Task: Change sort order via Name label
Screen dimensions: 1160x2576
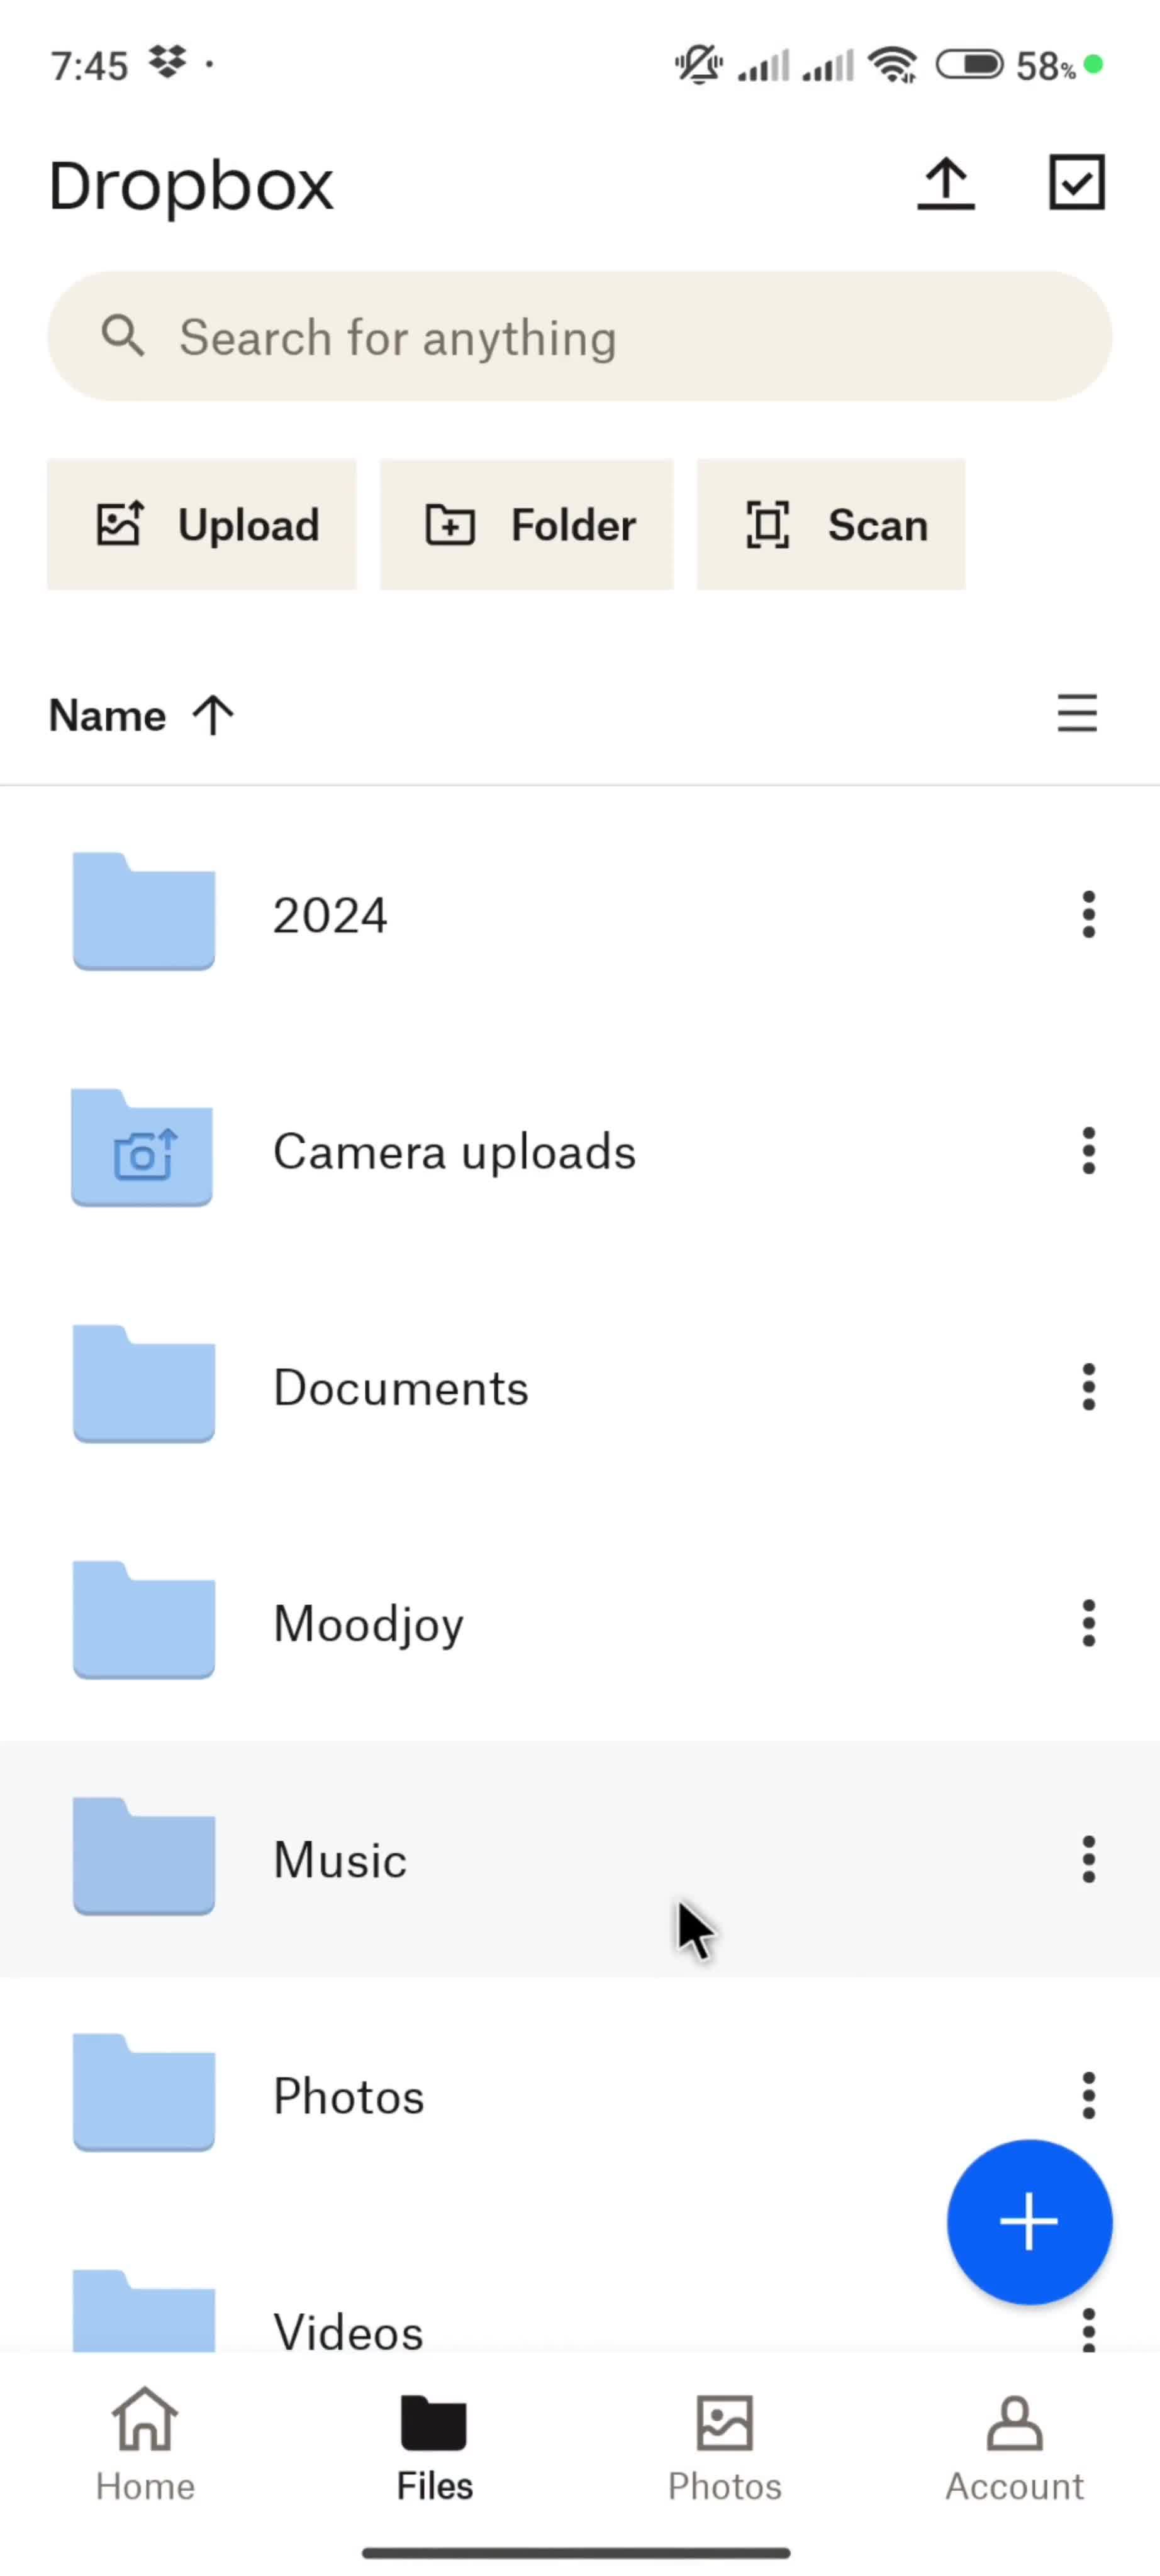Action: tap(108, 716)
